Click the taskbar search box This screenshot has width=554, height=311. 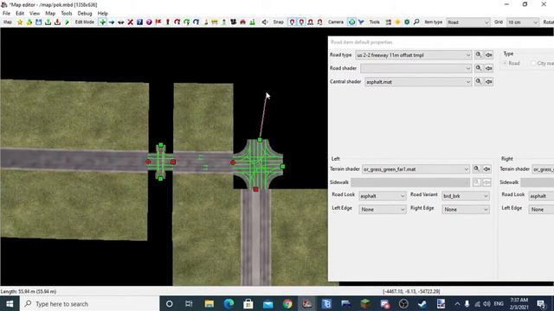90,303
